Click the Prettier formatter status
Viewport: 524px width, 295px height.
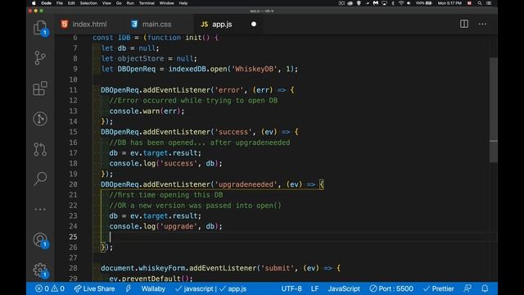tap(439, 288)
